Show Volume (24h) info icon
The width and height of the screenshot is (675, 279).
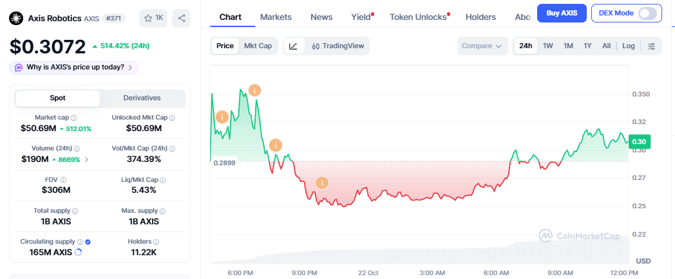[x=77, y=148]
